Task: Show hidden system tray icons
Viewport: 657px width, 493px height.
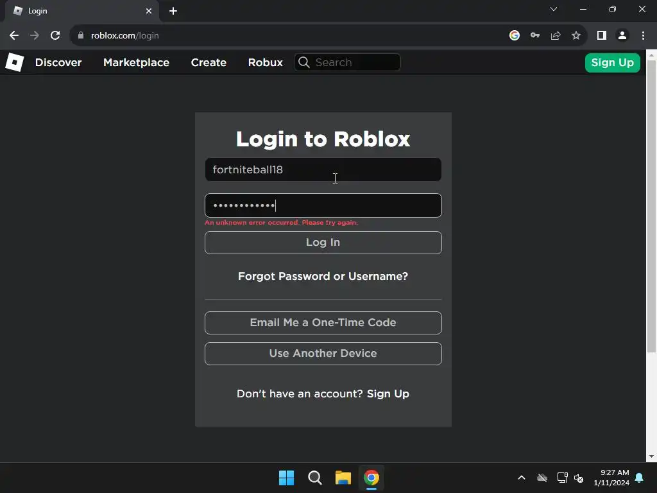Action: [522, 478]
